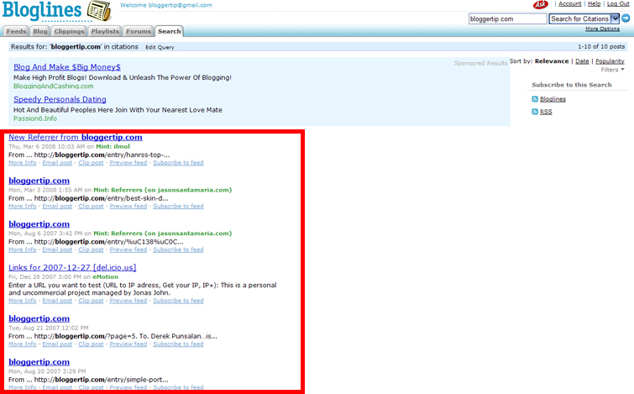The width and height of the screenshot is (634, 394).
Task: Click the BloggingAndCashing.com green URL
Action: tap(54, 87)
